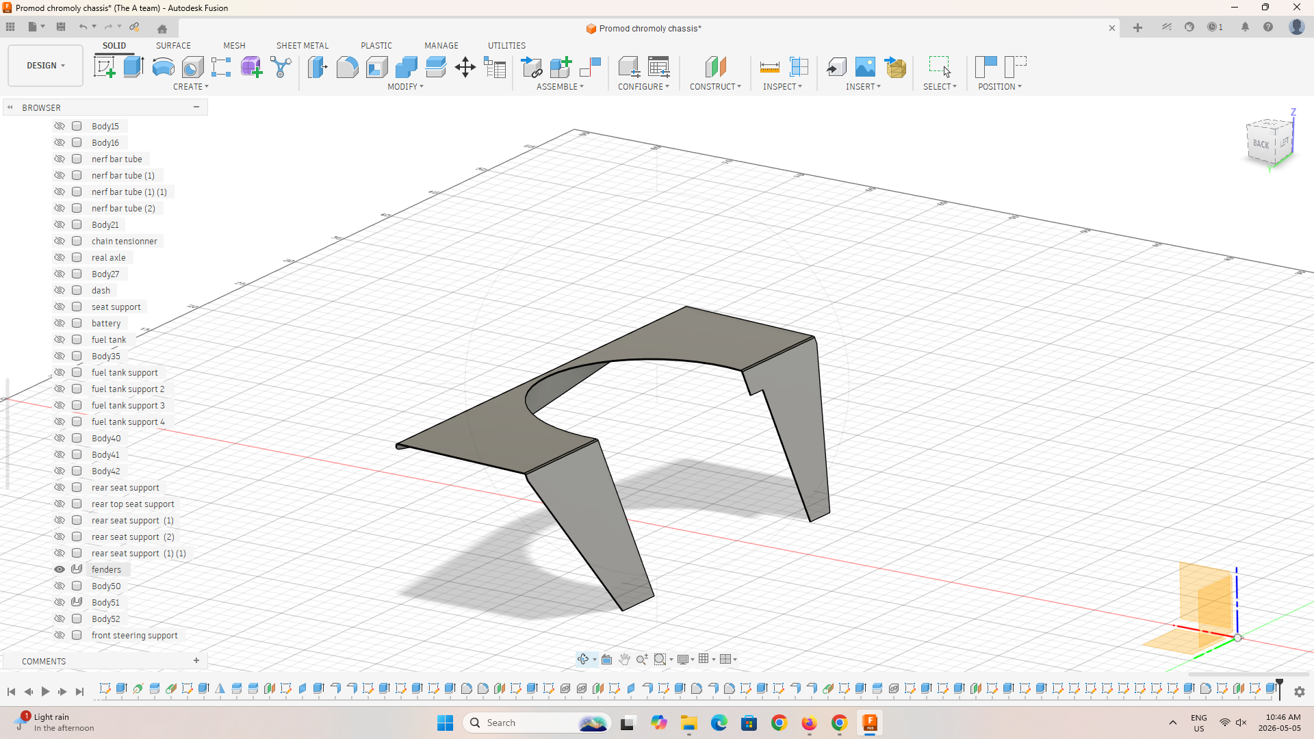Expand the INSPECT menu
The height and width of the screenshot is (739, 1314).
[x=783, y=87]
